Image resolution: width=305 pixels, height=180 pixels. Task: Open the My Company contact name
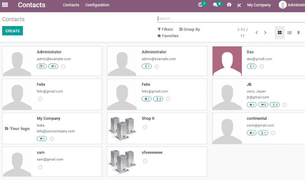(x=49, y=119)
